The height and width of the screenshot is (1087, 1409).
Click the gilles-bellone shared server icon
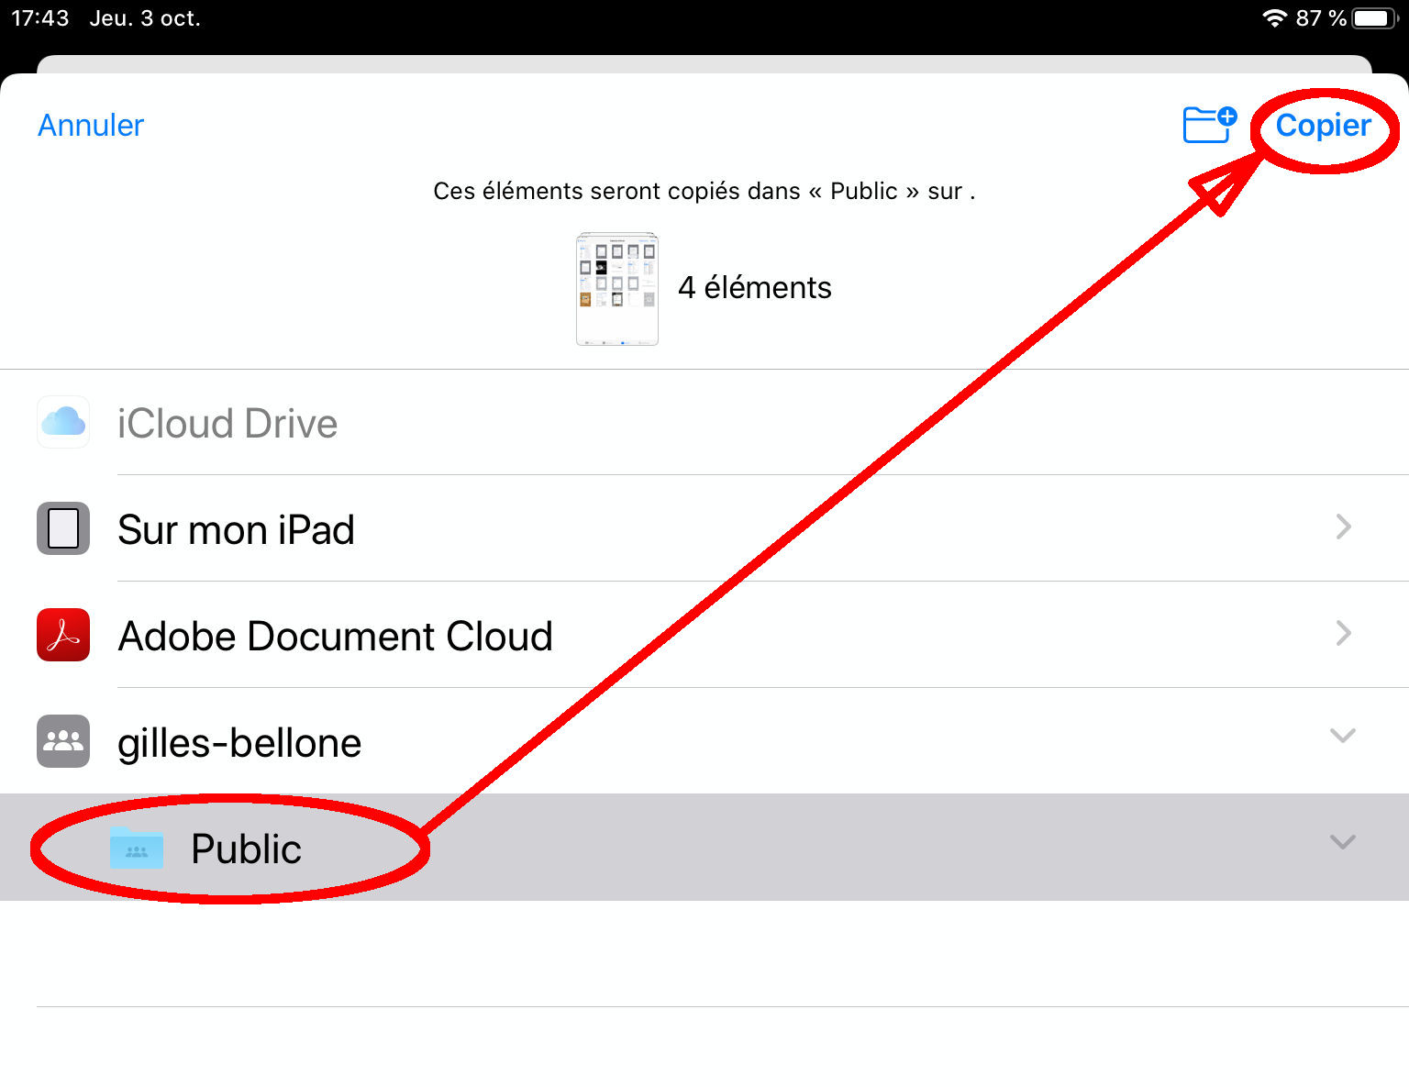[63, 741]
